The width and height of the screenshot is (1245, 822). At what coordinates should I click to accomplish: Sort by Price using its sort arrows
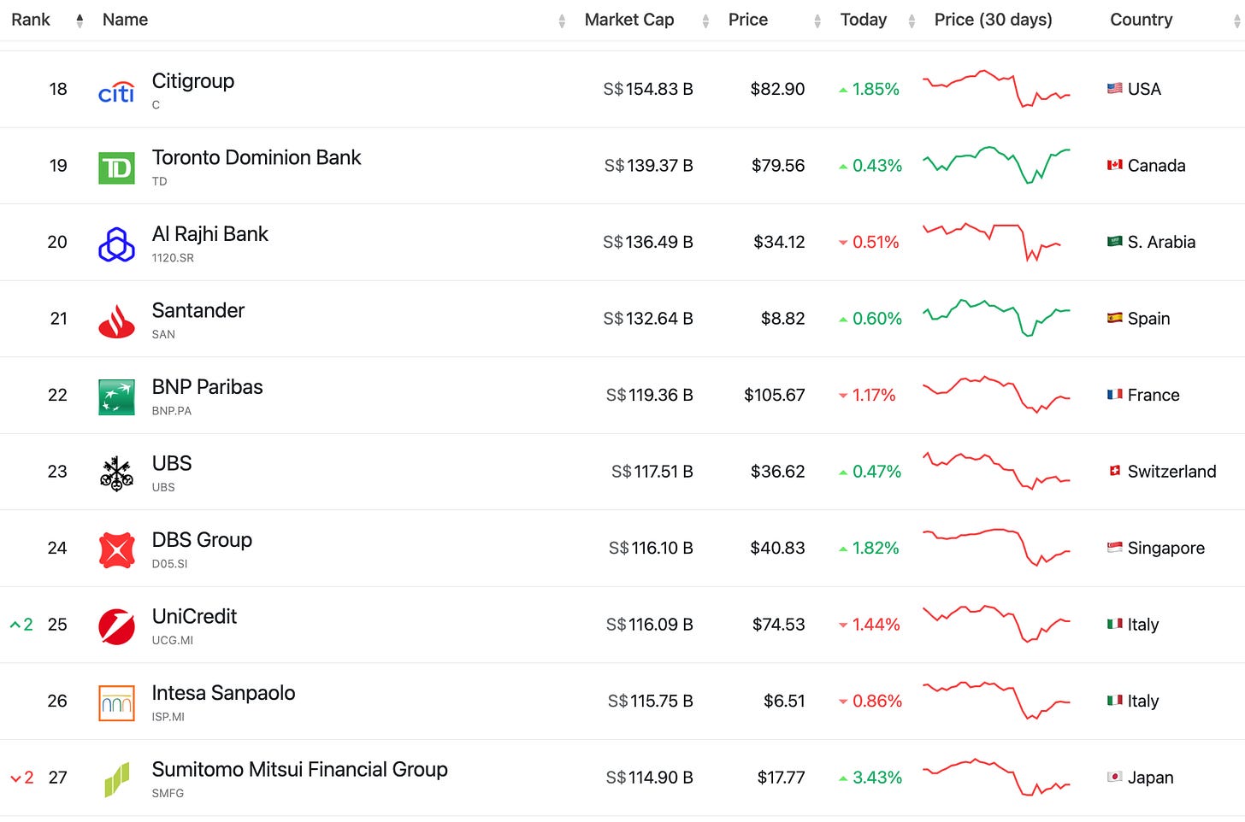pyautogui.click(x=817, y=21)
